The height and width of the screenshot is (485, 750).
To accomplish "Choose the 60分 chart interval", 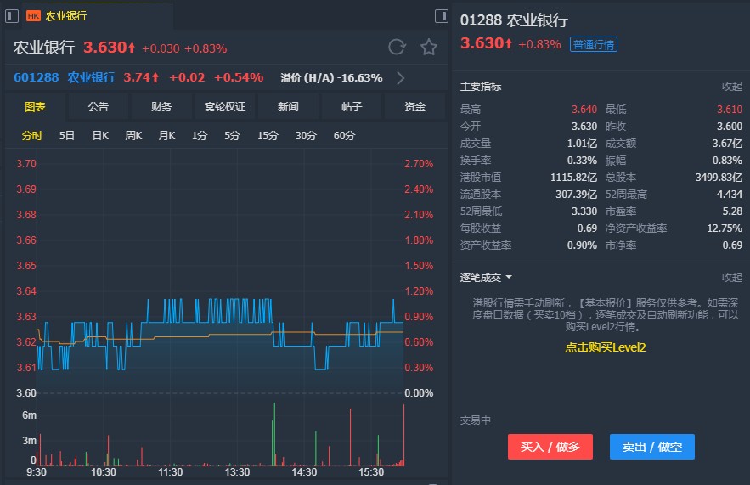I will point(344,136).
